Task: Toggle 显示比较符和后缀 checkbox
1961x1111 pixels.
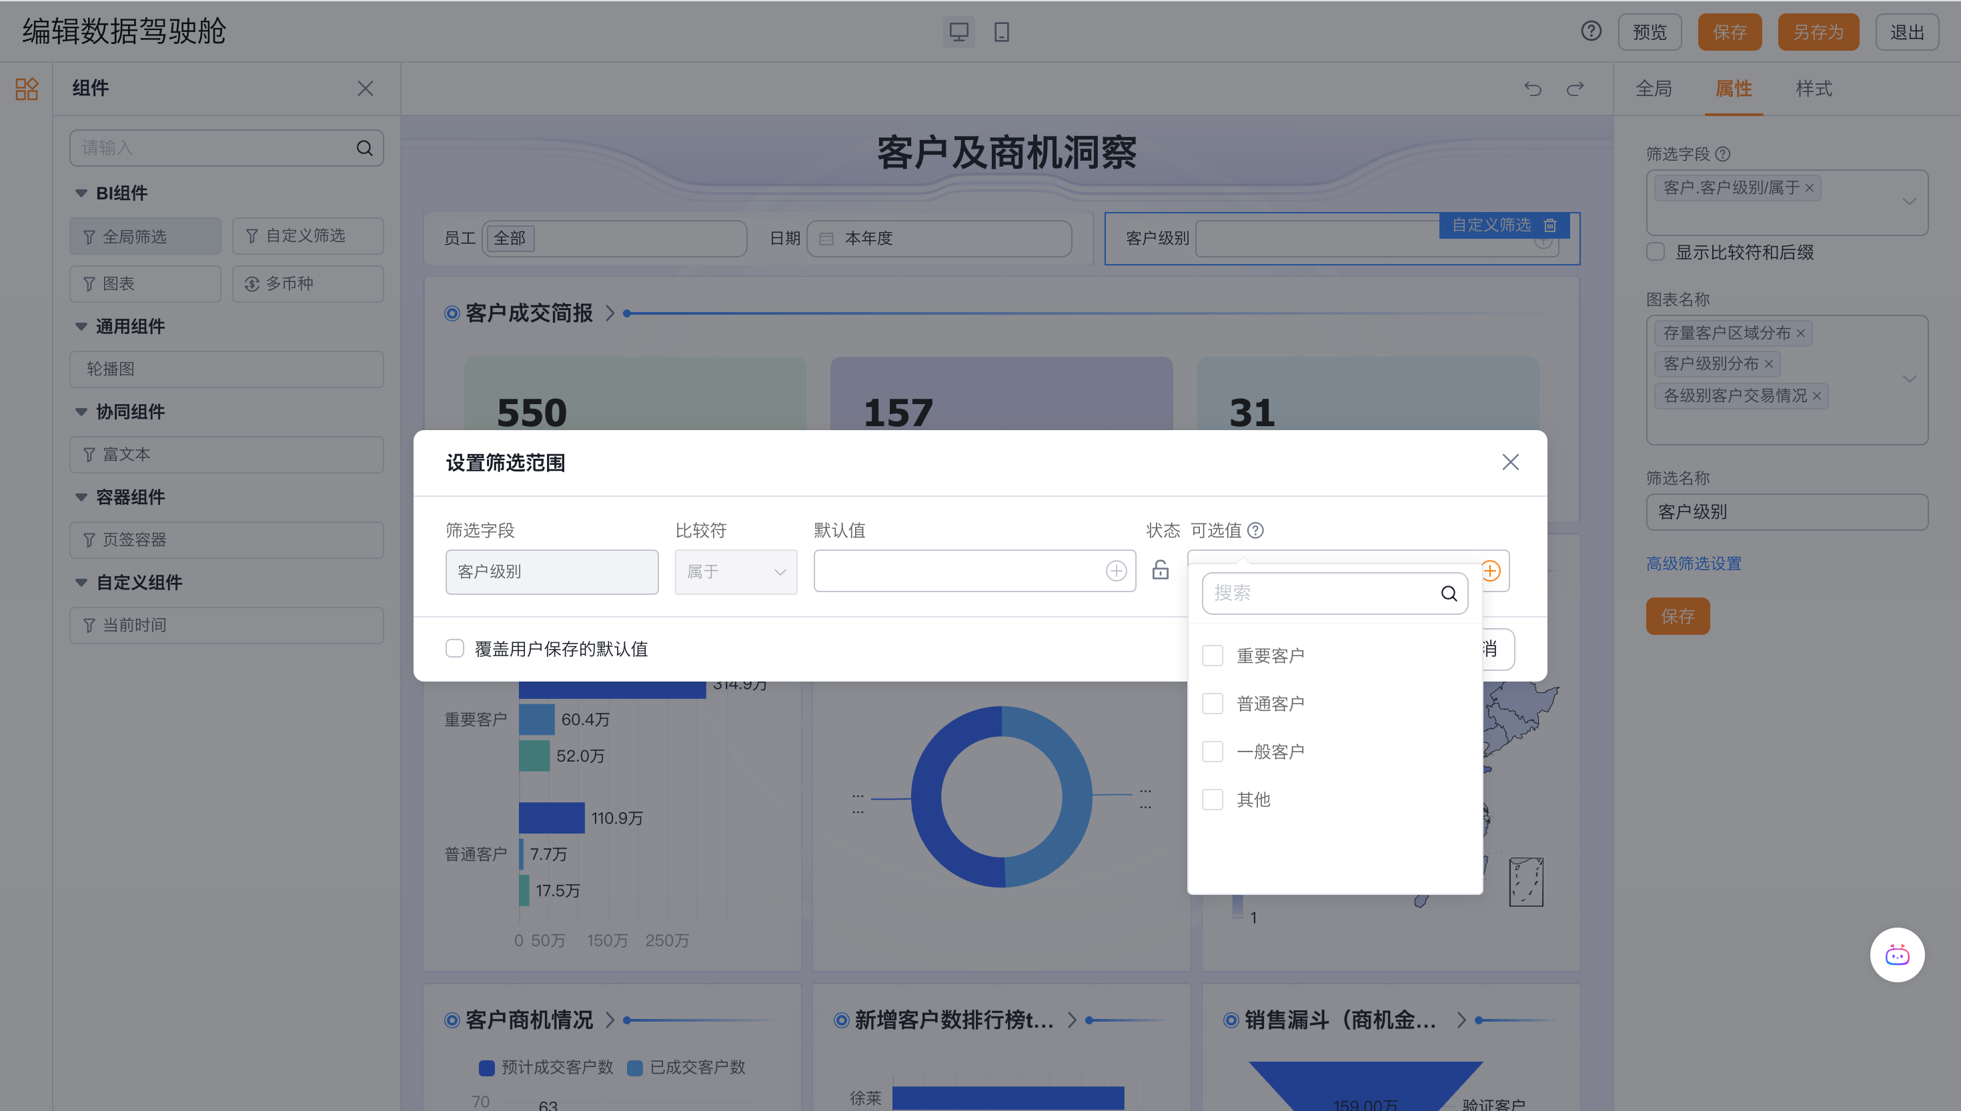Action: (x=1656, y=252)
